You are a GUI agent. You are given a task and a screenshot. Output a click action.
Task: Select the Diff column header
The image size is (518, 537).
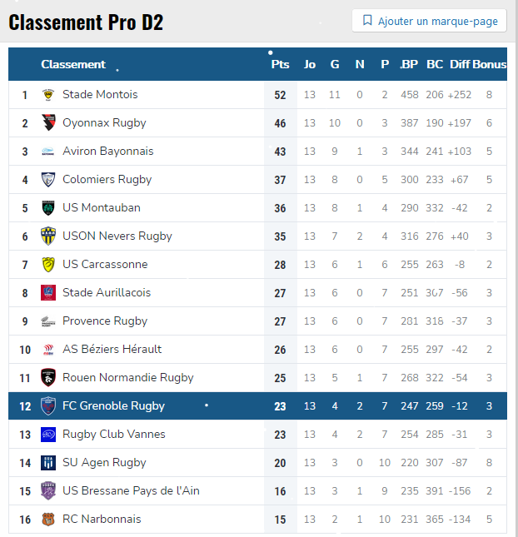click(460, 64)
